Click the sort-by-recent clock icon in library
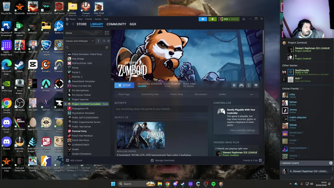334x188 pixels. 104,41
